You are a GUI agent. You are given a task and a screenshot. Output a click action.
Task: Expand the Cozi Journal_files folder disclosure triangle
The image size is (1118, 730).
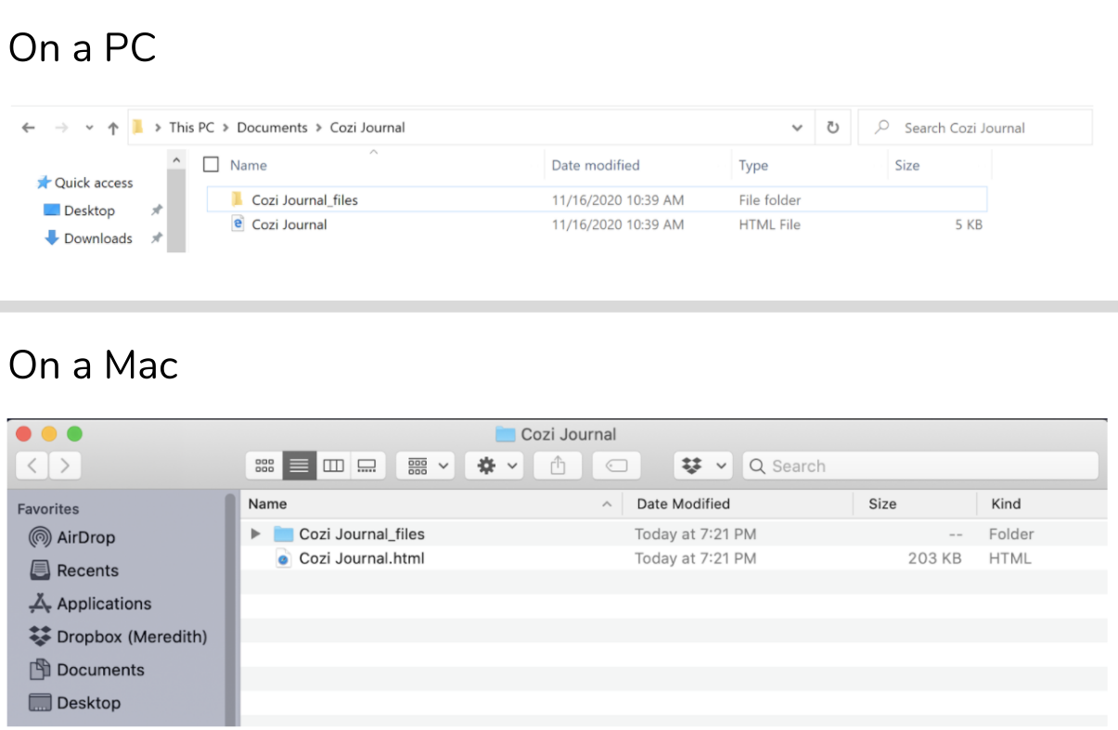click(256, 534)
